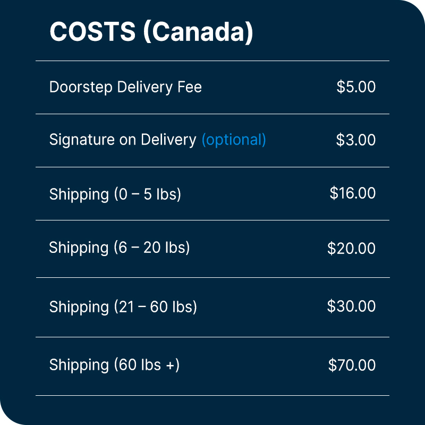Click the blue (optional) link

234,140
